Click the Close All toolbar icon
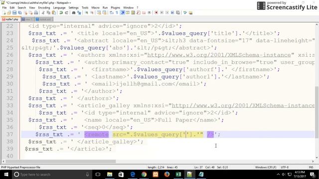Viewport: 319px width, 179px height. [x=30, y=13]
